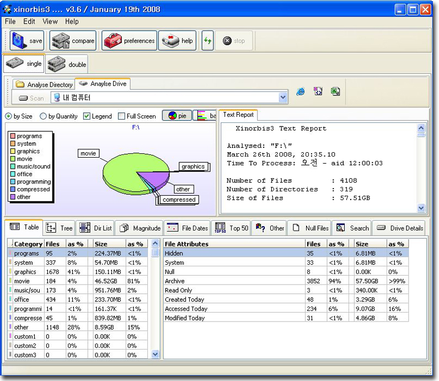Open the File menu

click(x=10, y=22)
